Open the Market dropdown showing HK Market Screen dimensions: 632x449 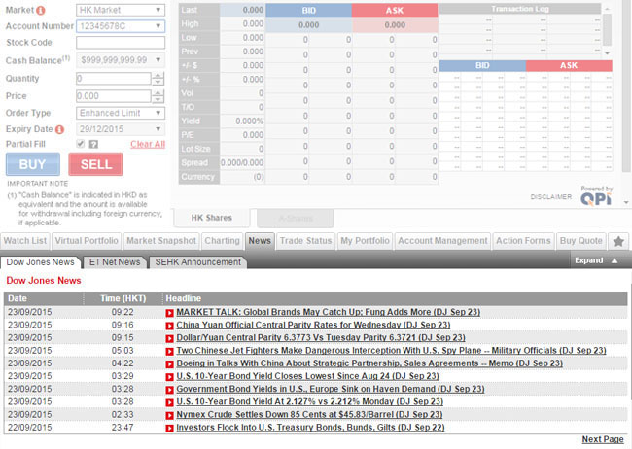click(x=121, y=10)
